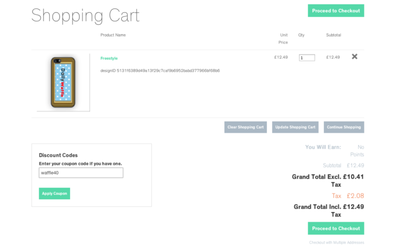The width and height of the screenshot is (395, 247).
Task: Click the Subtotal column header
Action: point(333,35)
